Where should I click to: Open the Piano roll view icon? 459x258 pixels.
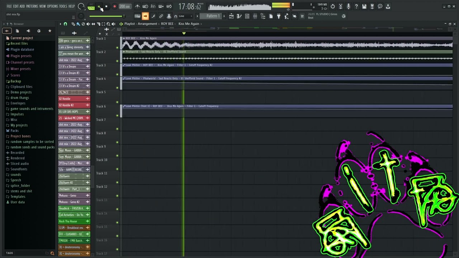pos(239,16)
